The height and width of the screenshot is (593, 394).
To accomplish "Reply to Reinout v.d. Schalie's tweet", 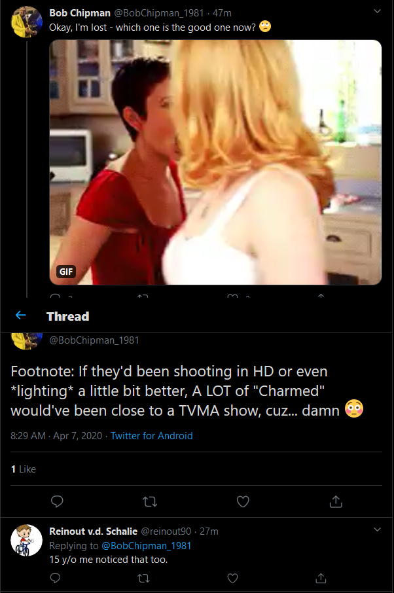I will [x=56, y=578].
